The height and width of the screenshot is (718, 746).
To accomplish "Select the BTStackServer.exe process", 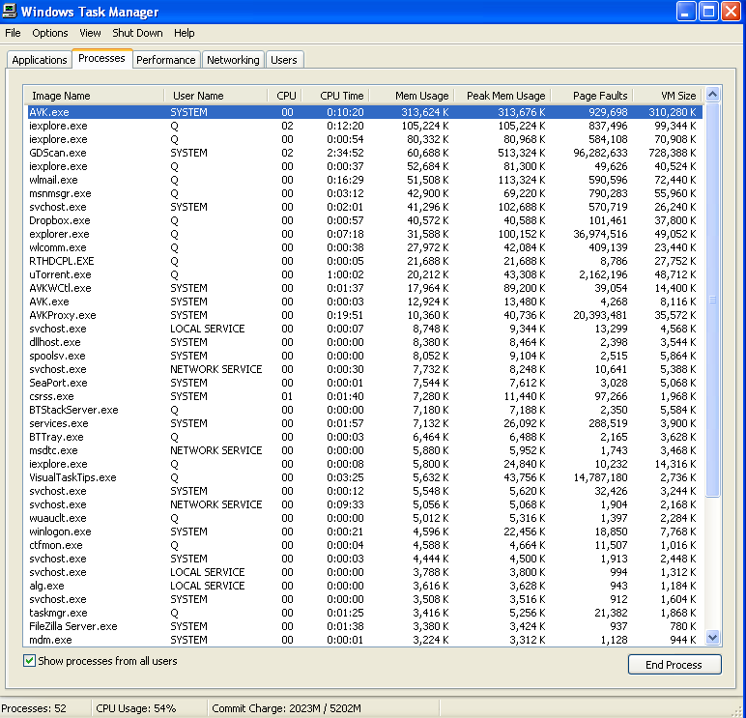I will point(364,410).
